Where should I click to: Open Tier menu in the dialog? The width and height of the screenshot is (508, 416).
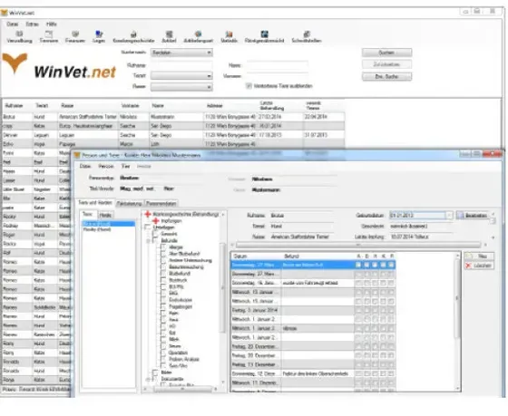click(125, 166)
